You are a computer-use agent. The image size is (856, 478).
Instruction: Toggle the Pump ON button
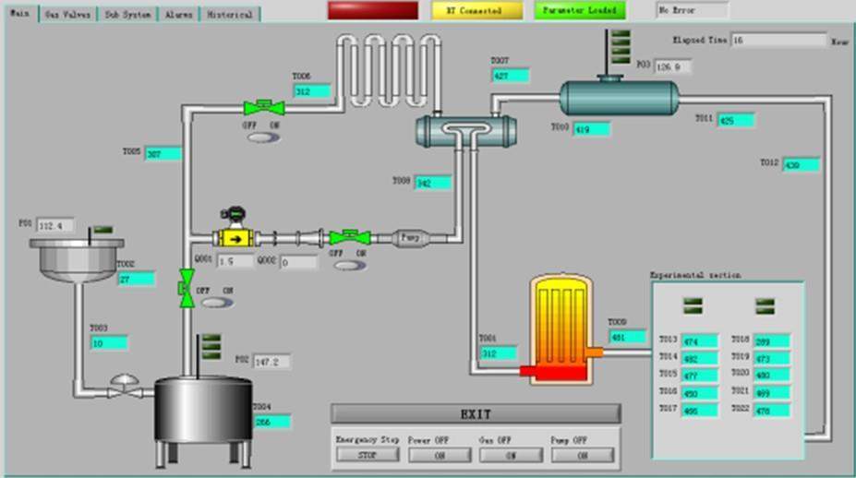click(583, 455)
